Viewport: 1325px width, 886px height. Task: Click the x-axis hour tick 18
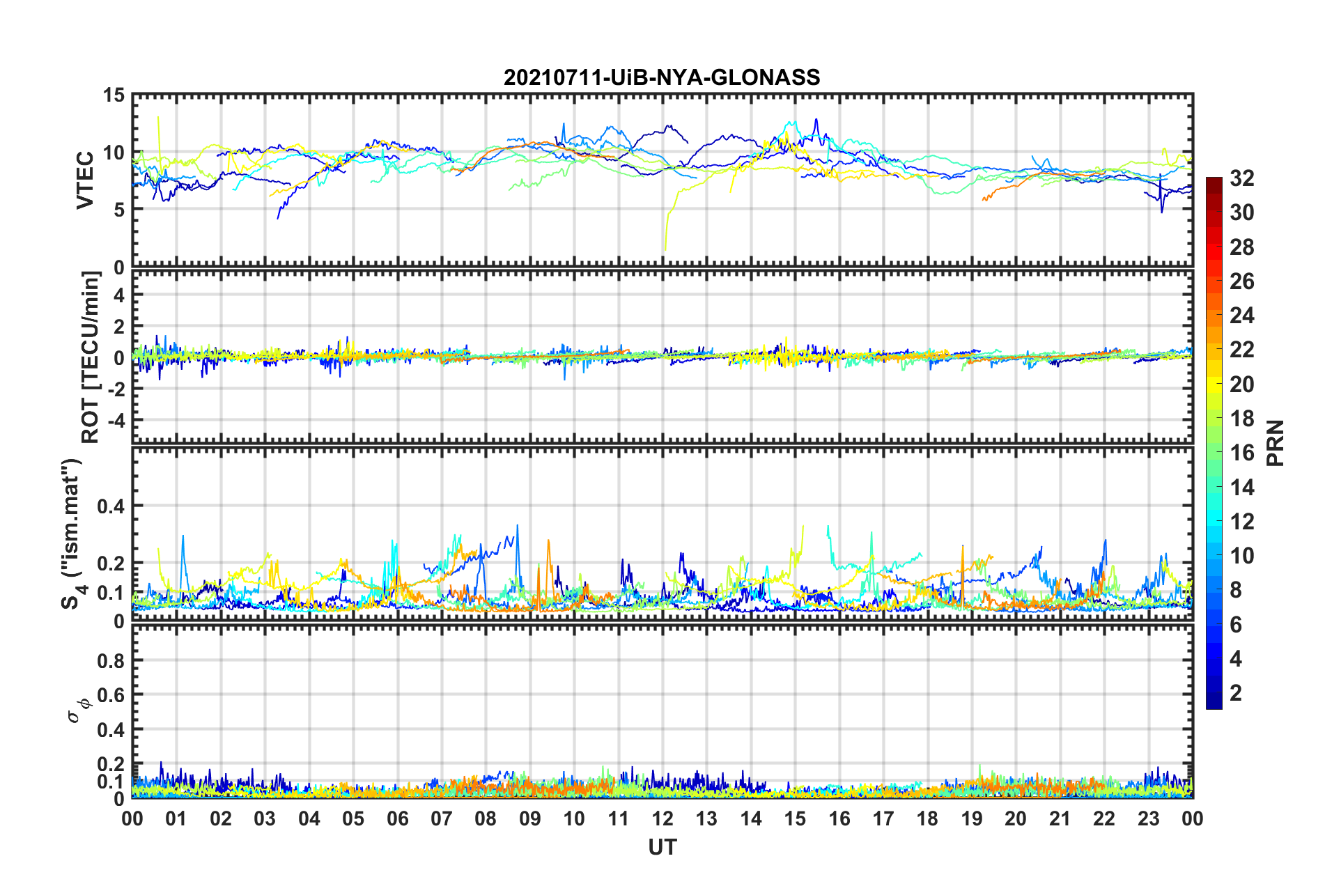[928, 818]
